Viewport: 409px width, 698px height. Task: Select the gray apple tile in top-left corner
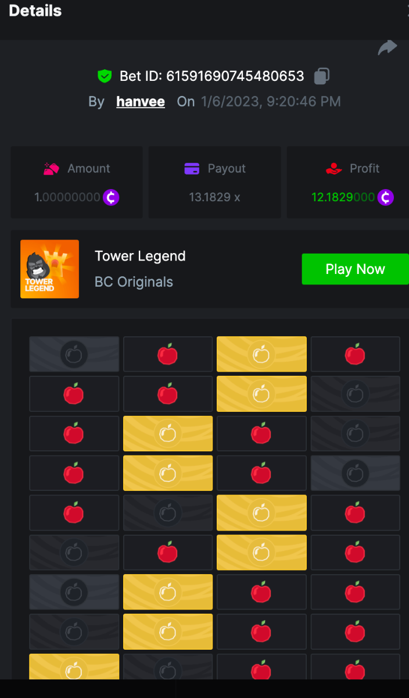click(74, 354)
